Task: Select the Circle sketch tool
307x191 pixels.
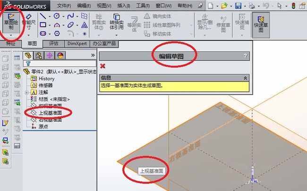Action: (x=57, y=16)
